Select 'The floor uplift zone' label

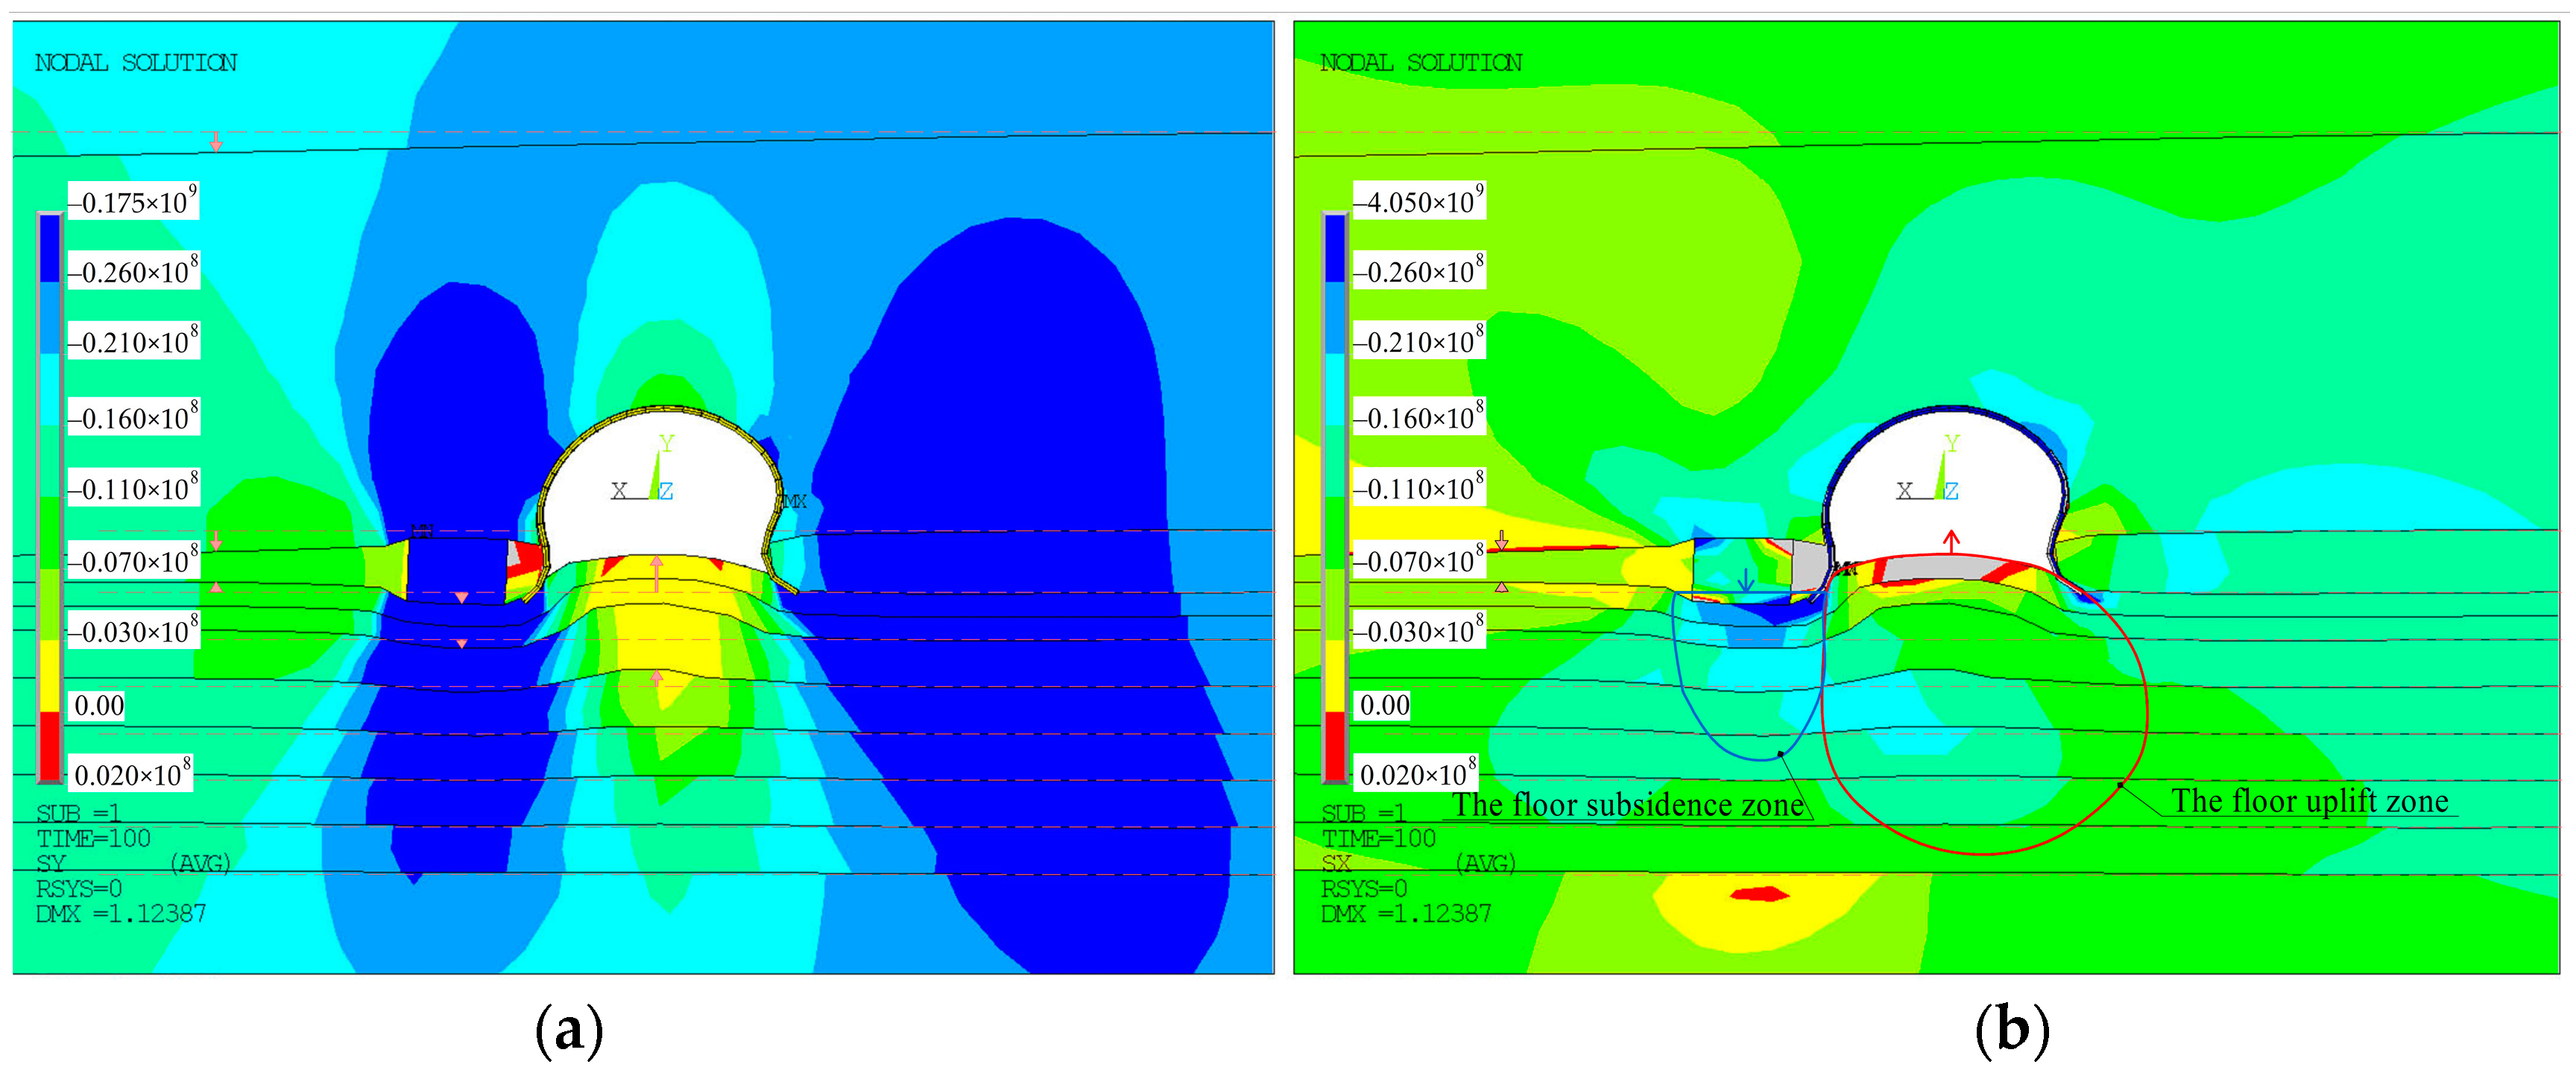pos(2309,801)
